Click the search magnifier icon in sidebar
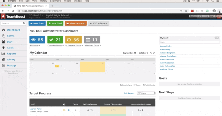This screenshot has width=222, height=116. tap(24, 23)
